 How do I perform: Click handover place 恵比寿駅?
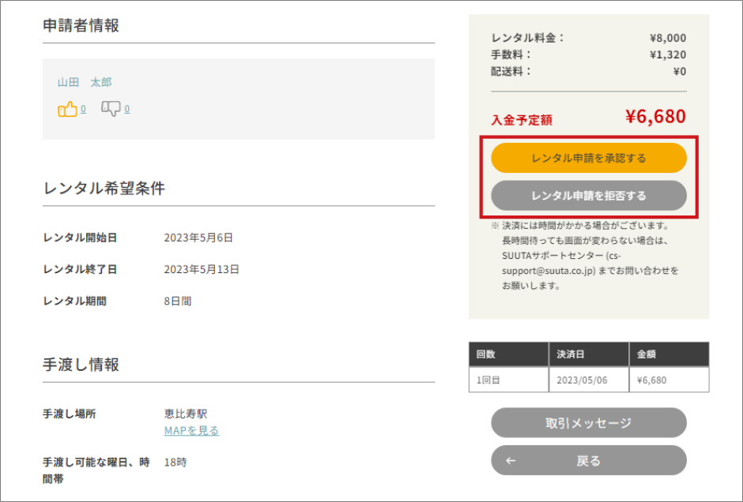coord(186,414)
